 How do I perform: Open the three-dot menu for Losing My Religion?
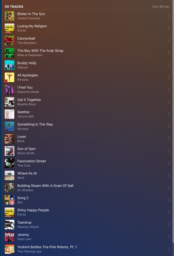click(x=169, y=28)
